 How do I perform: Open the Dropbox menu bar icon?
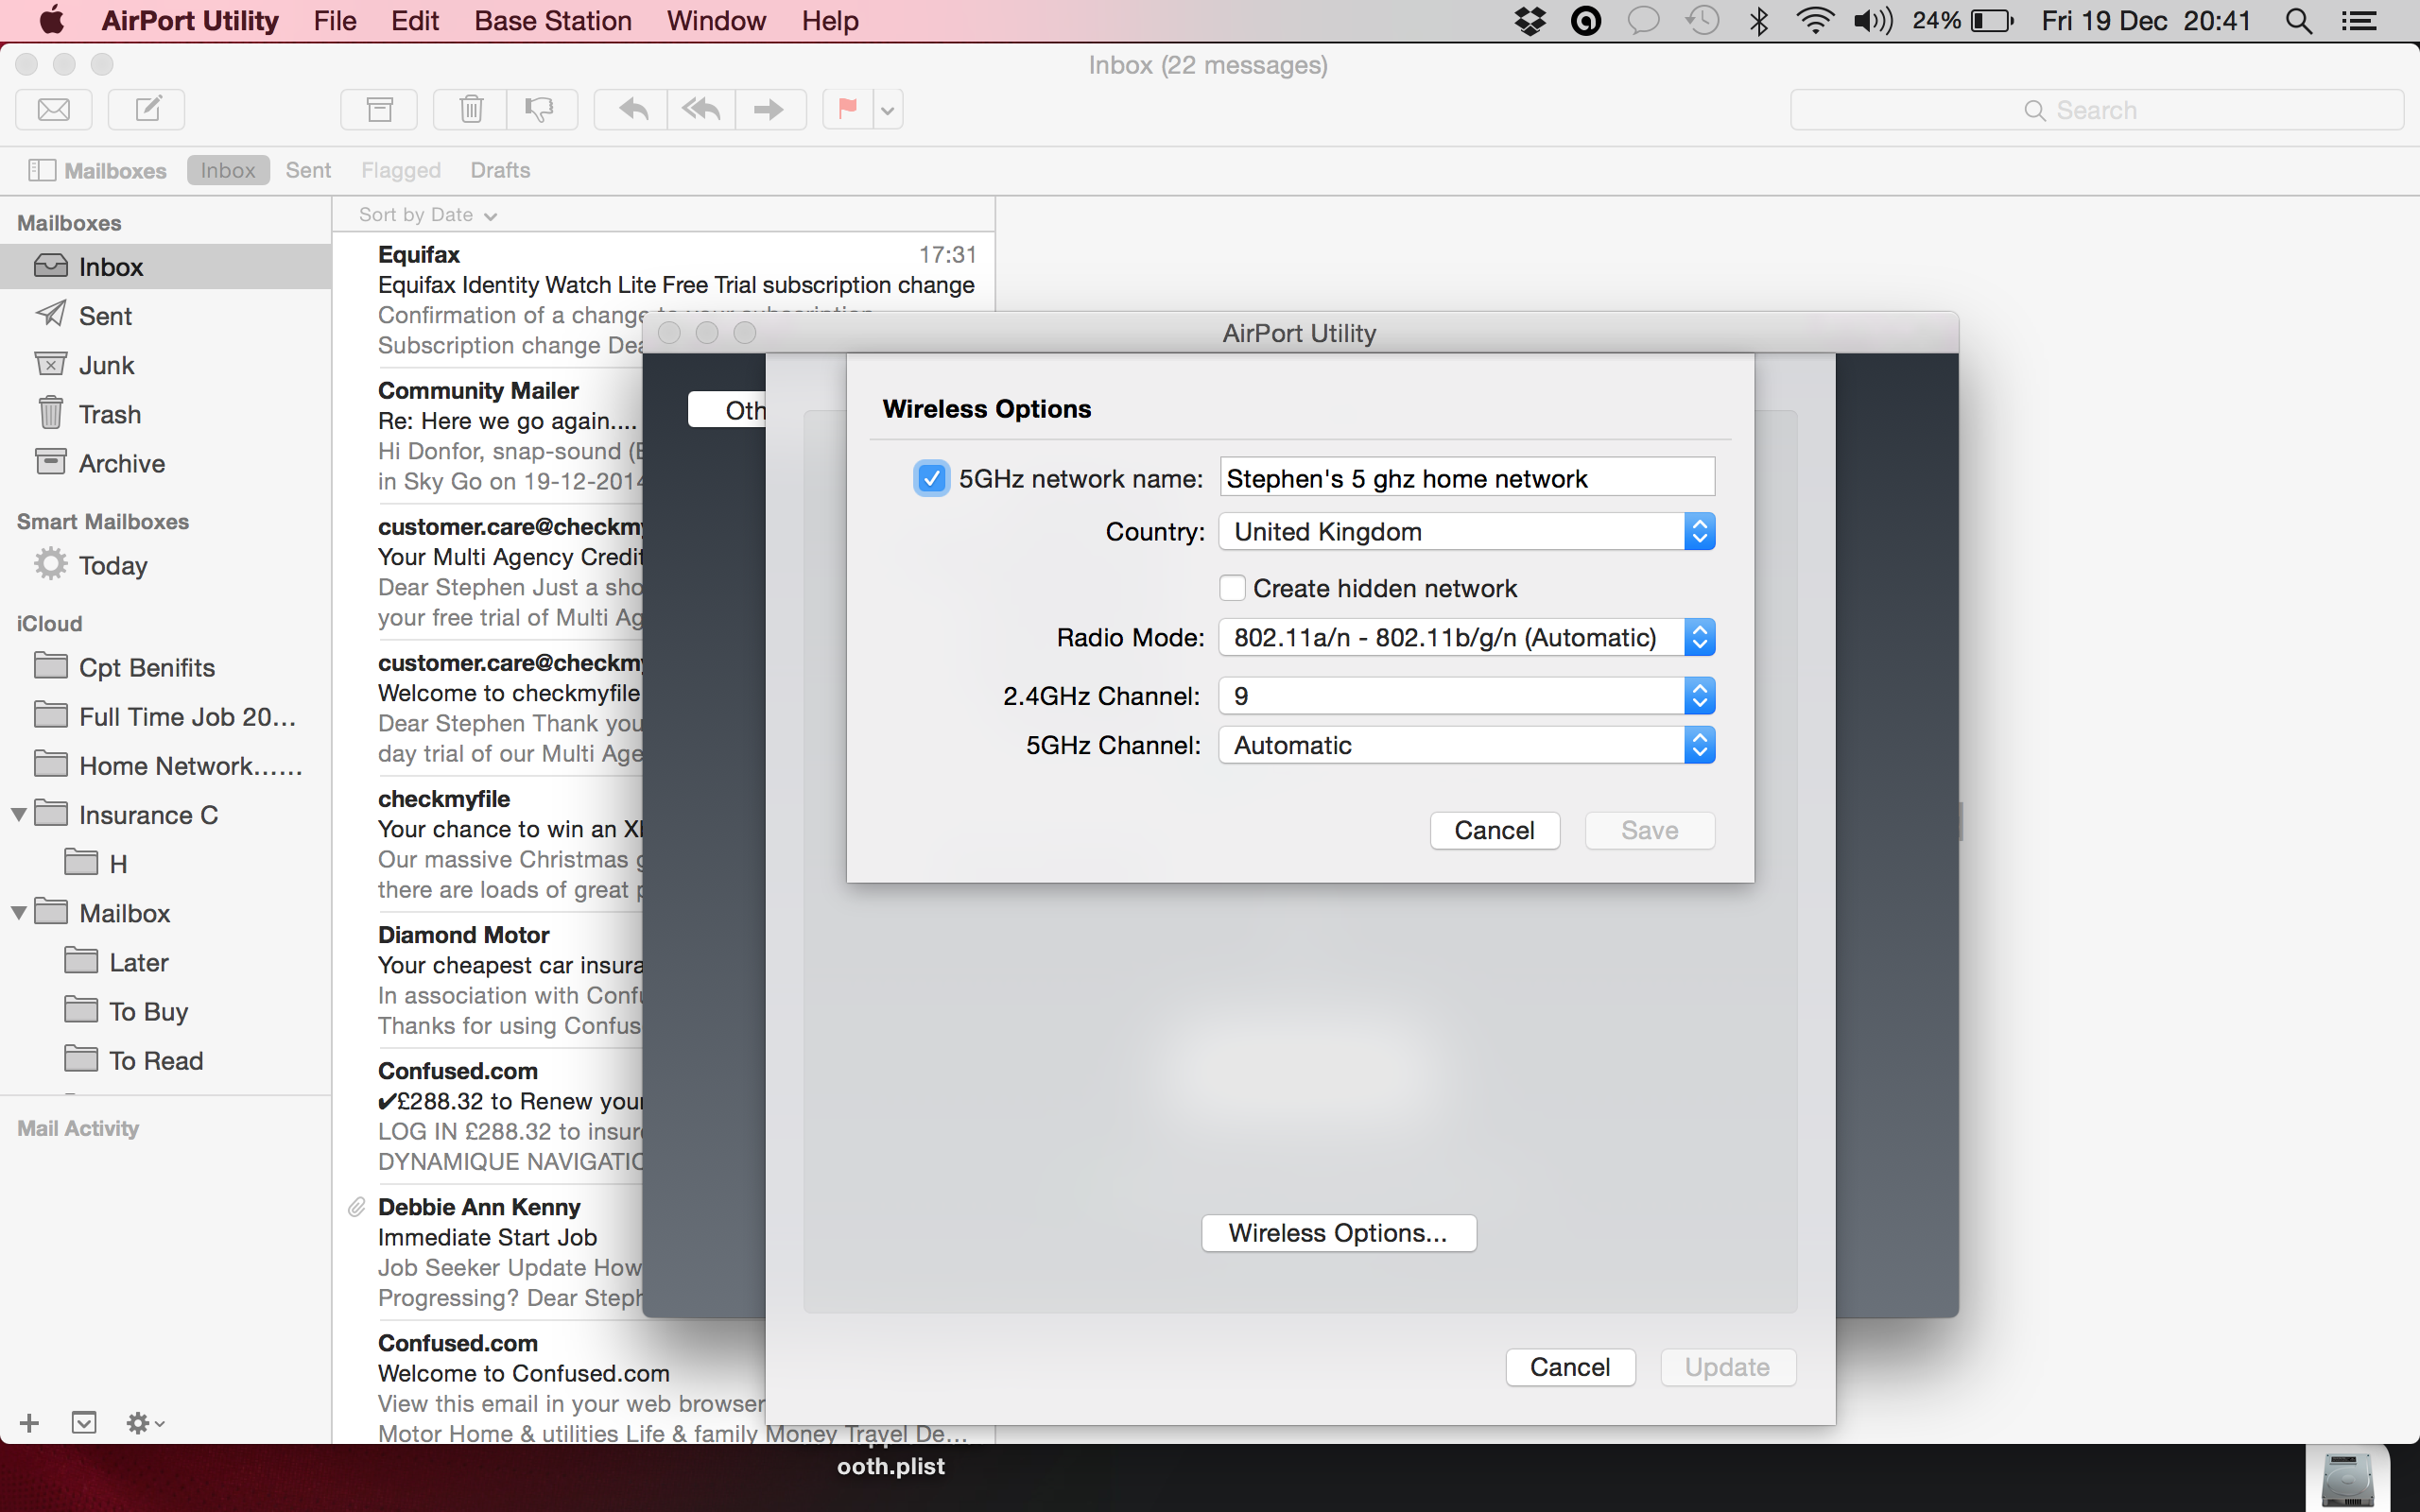[1529, 20]
